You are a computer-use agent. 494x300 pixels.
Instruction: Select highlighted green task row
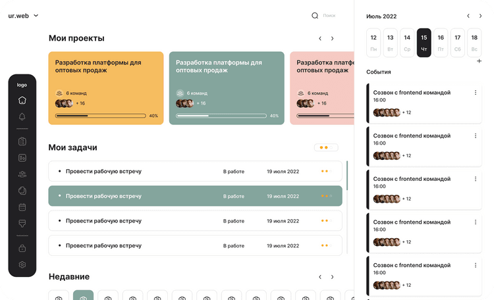coord(196,196)
